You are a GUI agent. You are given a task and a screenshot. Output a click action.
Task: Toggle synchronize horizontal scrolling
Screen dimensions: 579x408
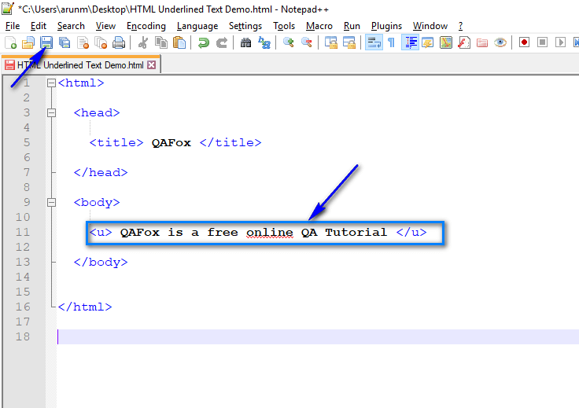pyautogui.click(x=349, y=42)
